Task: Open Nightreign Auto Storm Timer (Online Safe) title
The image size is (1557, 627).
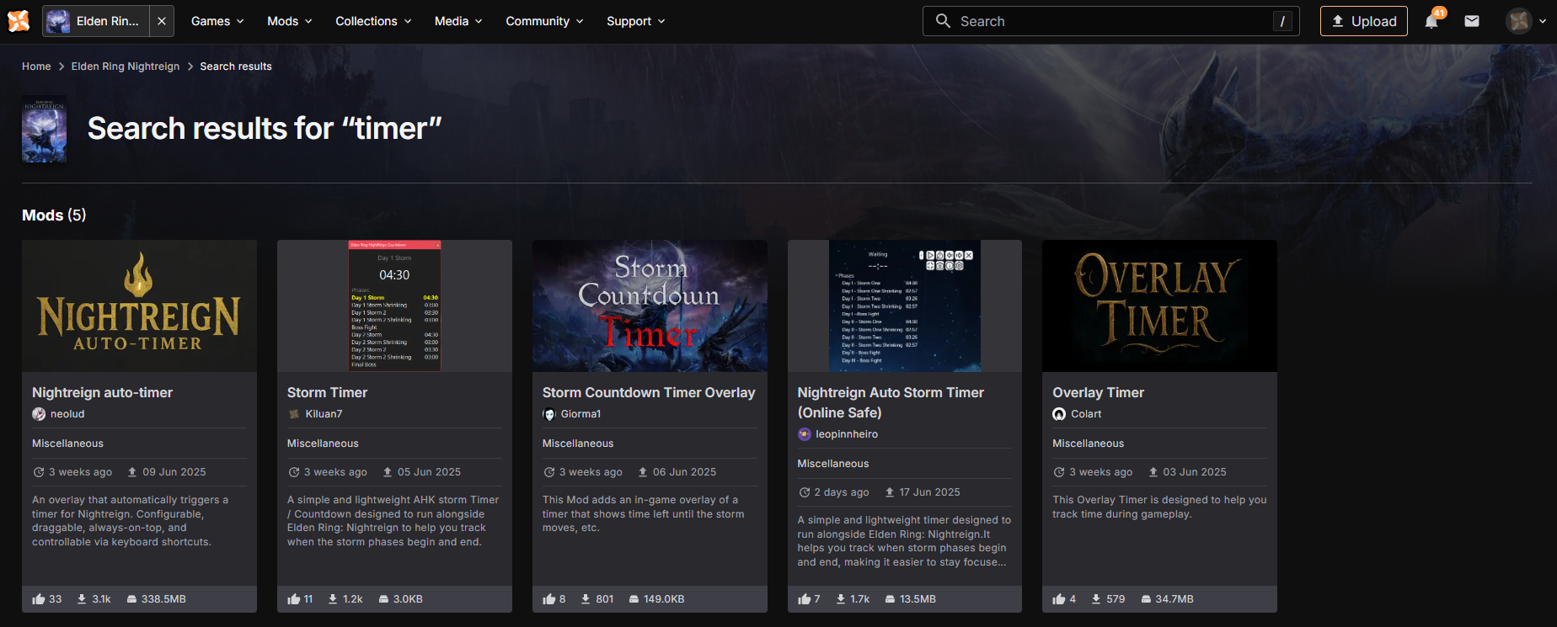Action: click(x=891, y=402)
